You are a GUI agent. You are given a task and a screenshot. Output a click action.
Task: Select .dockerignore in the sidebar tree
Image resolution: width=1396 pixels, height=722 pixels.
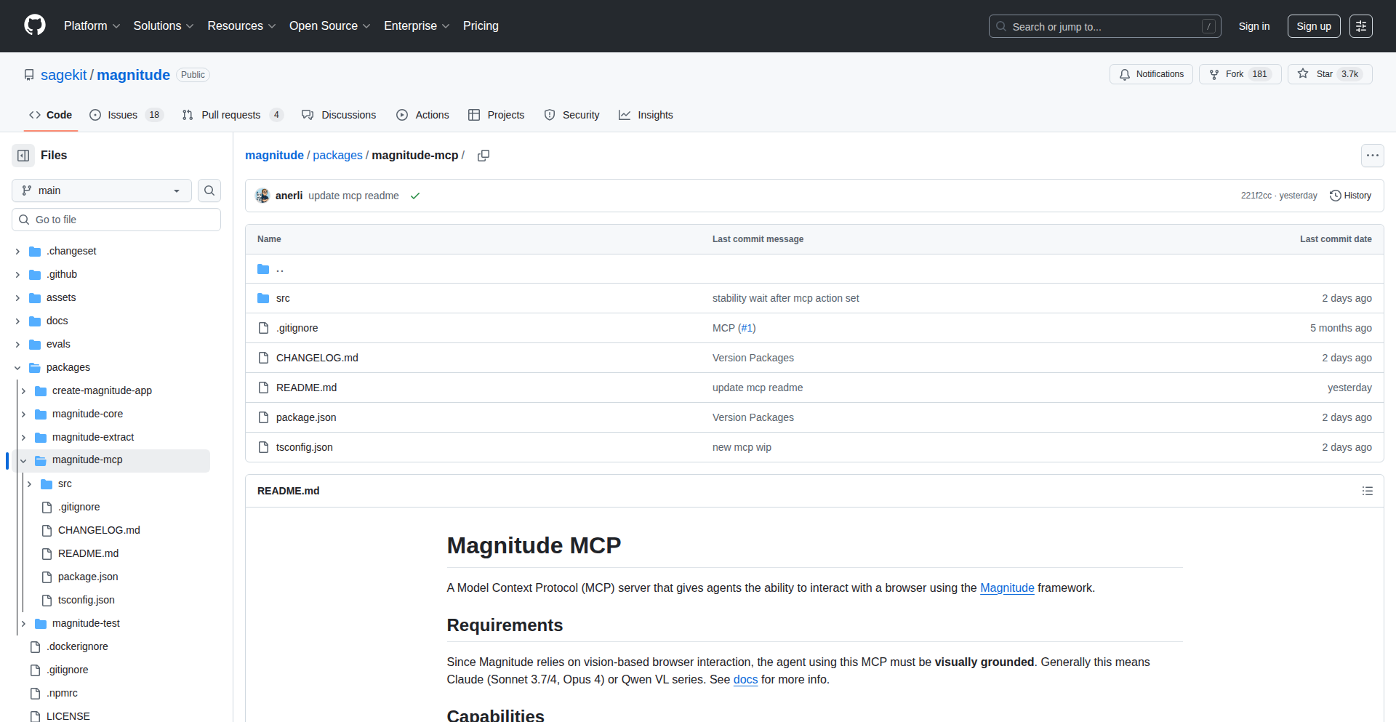pyautogui.click(x=77, y=647)
